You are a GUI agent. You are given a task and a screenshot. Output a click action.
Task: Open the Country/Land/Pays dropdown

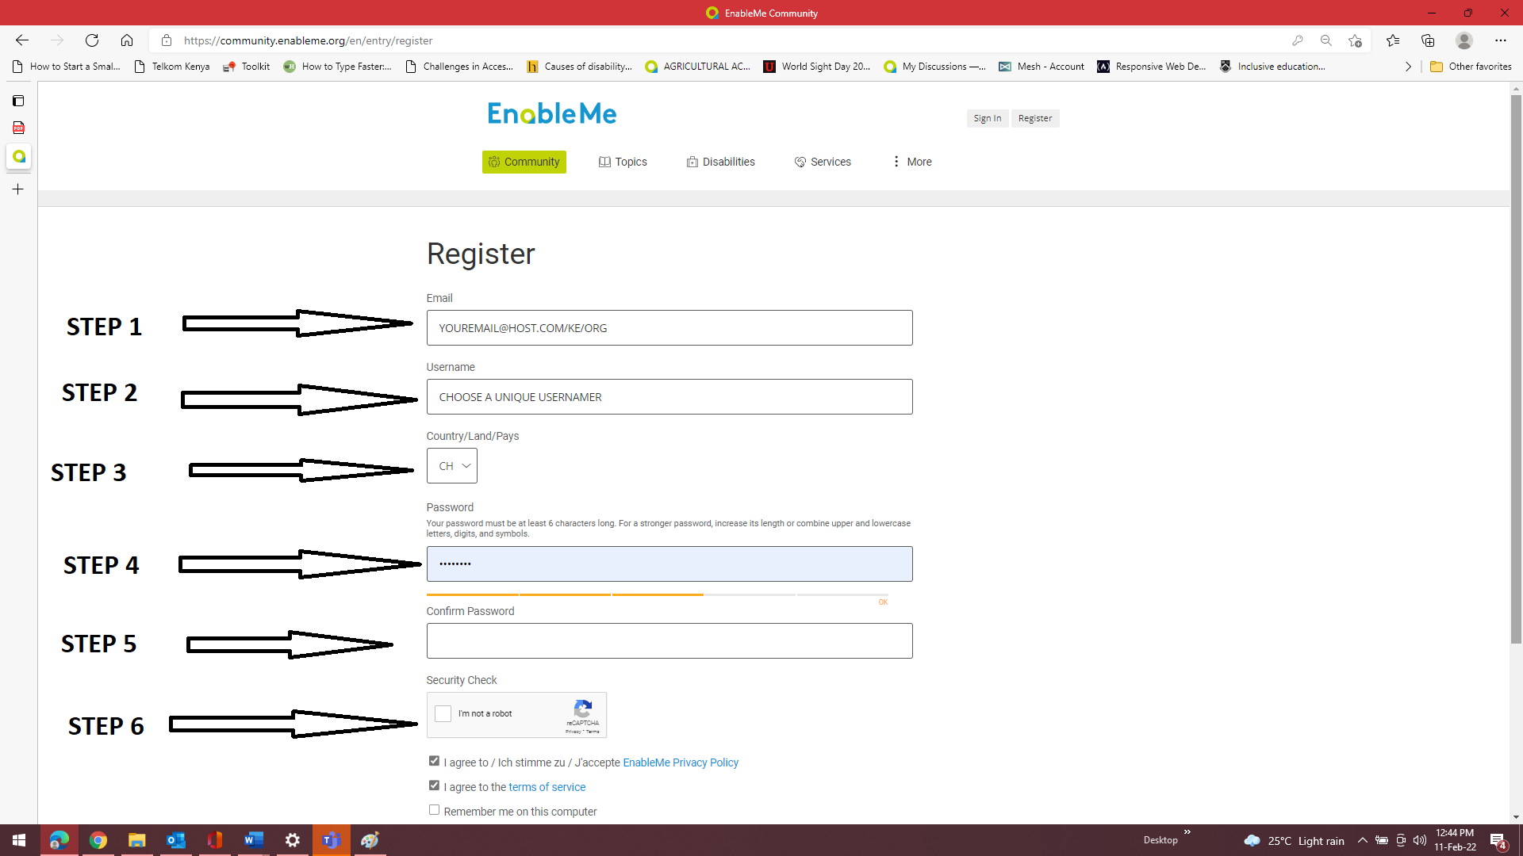[x=452, y=466]
